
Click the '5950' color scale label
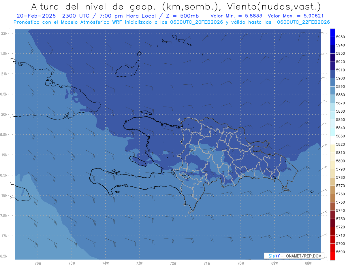pos(340,37)
